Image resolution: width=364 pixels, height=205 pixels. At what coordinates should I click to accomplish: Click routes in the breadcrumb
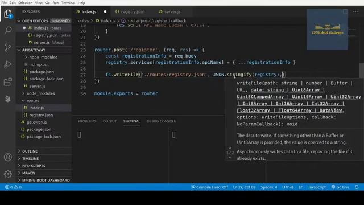coord(82,20)
